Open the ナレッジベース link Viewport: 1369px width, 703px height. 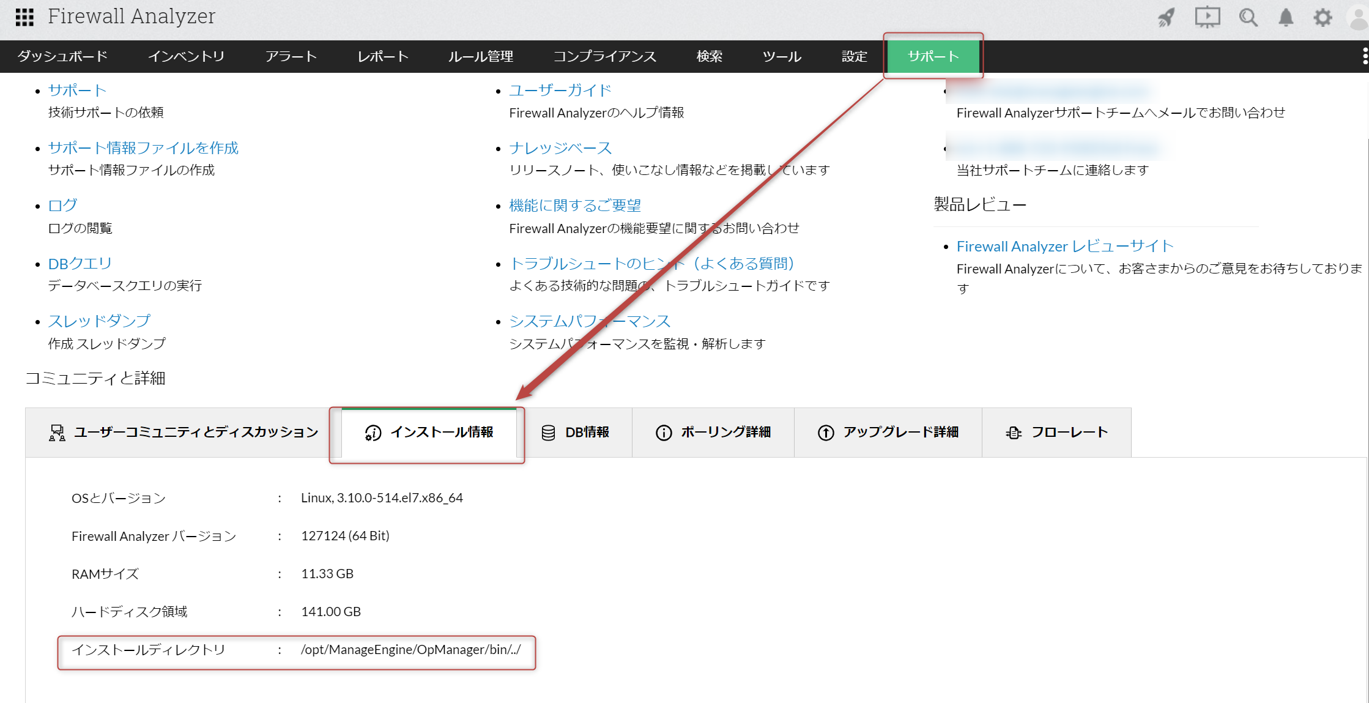(560, 148)
